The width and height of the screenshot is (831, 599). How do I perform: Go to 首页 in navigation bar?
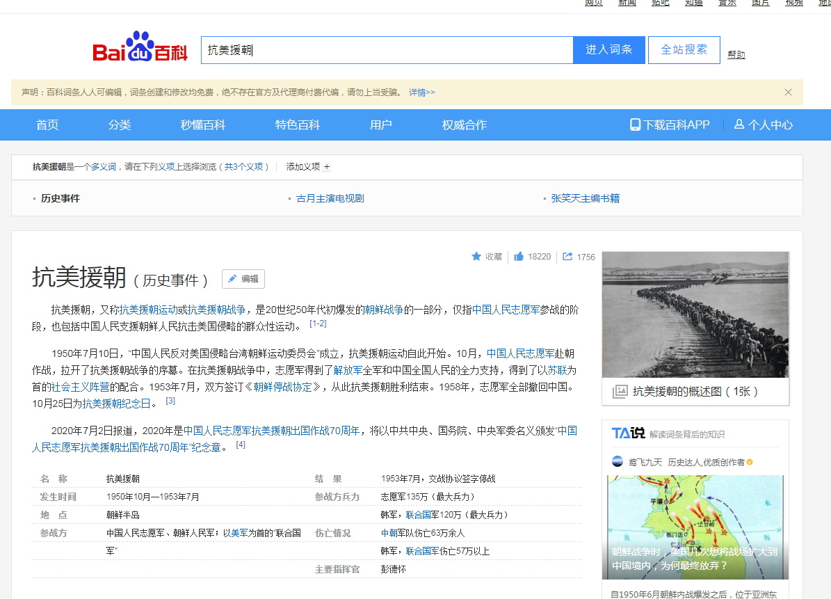47,125
